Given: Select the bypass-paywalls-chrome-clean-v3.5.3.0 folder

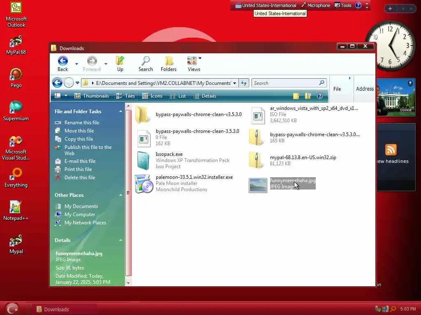Looking at the screenshot, I should point(188,115).
